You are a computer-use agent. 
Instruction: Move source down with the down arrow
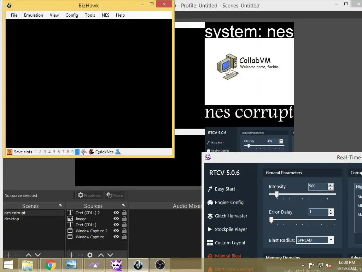[110, 255]
